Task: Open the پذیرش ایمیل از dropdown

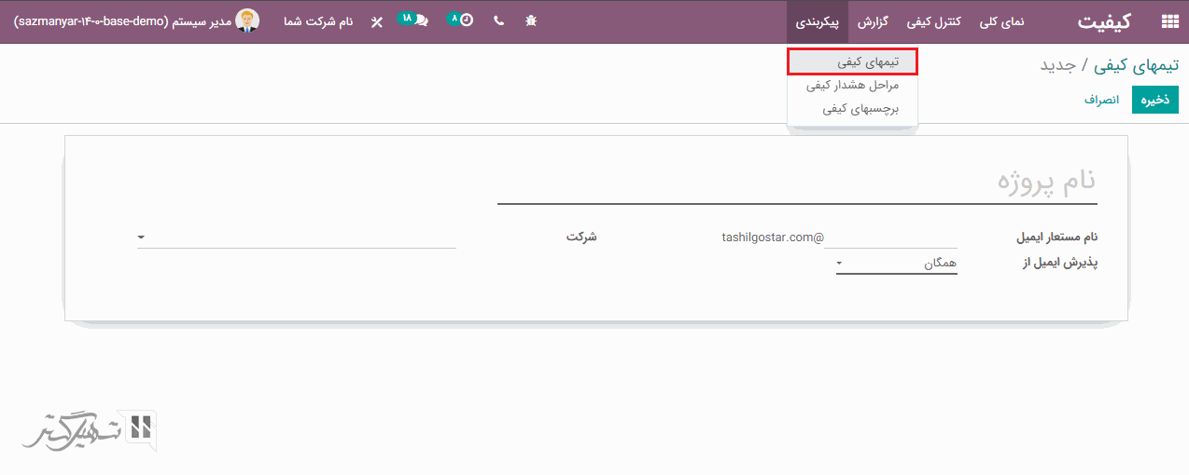Action: [x=896, y=264]
